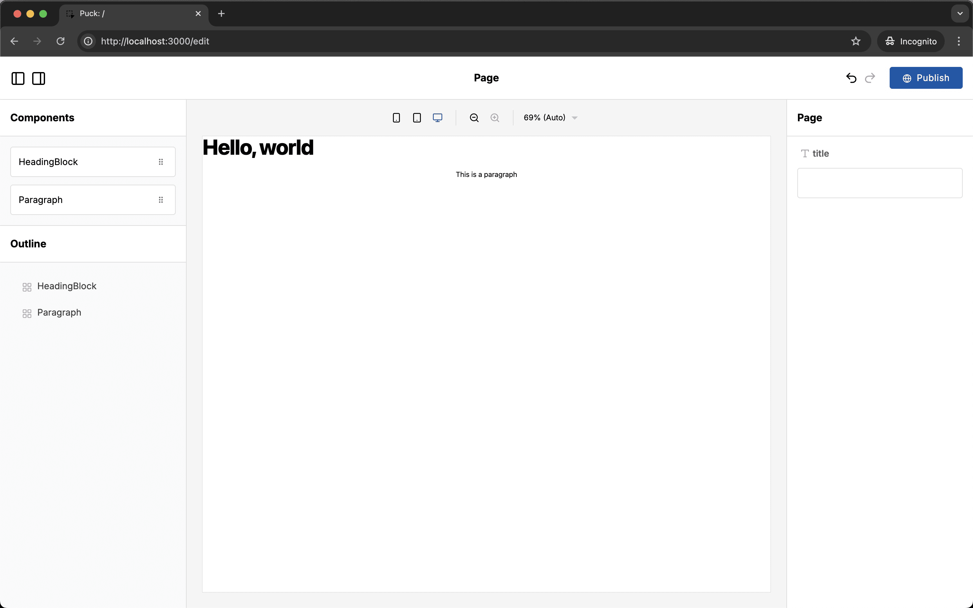The width and height of the screenshot is (973, 608).
Task: Switch to mobile viewport preview
Action: click(x=396, y=117)
